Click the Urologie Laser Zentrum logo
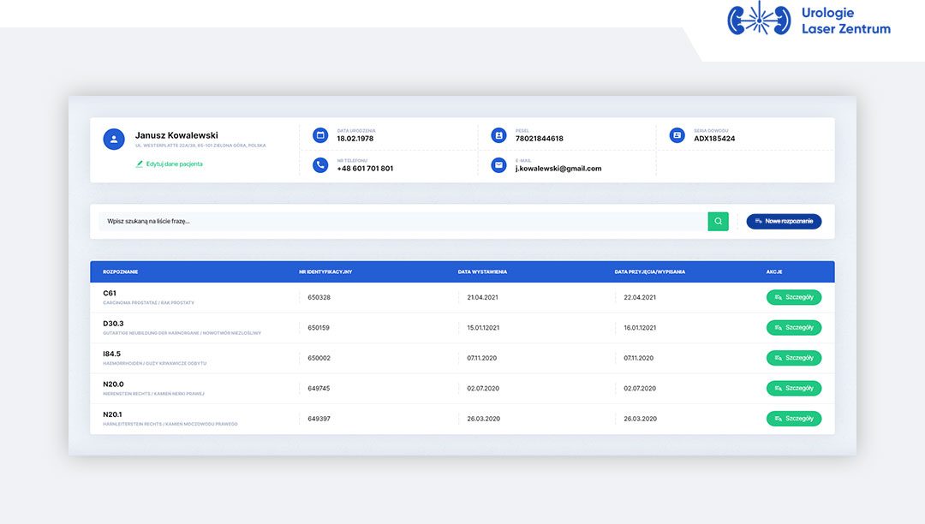This screenshot has height=524, width=925. pos(809,20)
